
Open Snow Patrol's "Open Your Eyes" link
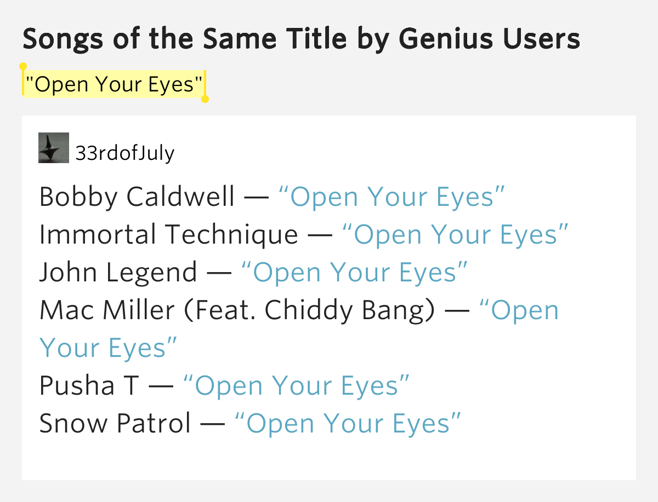pyautogui.click(x=348, y=423)
